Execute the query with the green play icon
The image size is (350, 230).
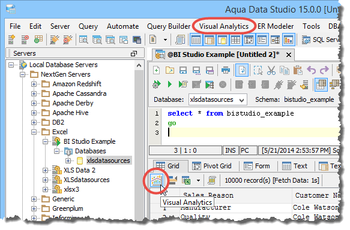(x=170, y=84)
